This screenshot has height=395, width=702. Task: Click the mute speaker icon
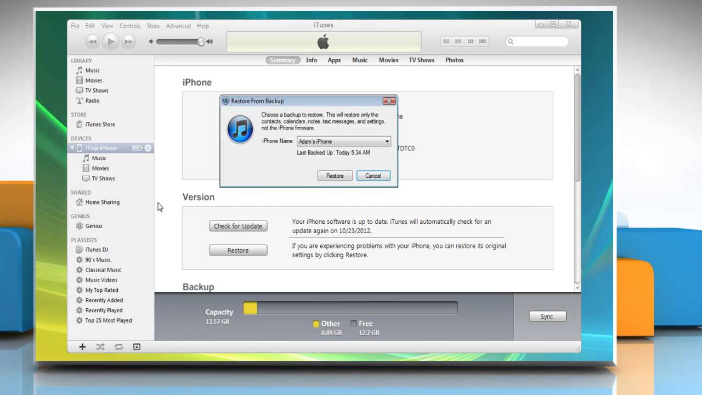151,42
